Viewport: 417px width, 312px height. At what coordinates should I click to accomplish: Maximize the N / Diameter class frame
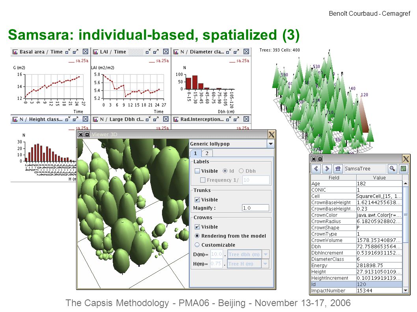tap(236, 52)
